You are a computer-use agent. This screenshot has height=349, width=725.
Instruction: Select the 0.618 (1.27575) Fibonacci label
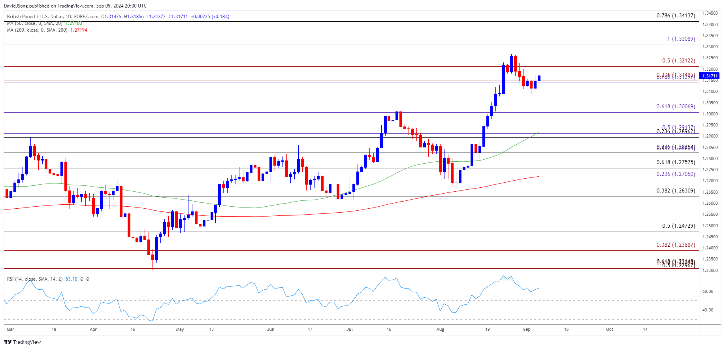676,162
